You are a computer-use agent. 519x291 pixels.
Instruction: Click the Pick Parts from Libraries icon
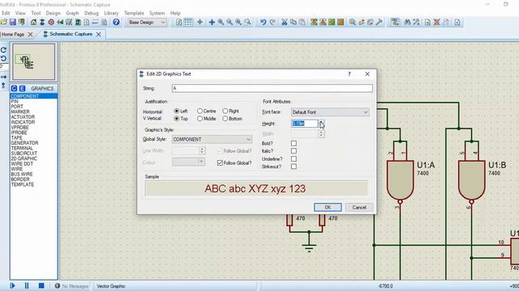click(x=353, y=22)
